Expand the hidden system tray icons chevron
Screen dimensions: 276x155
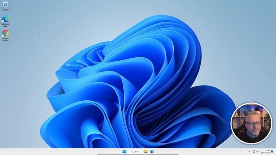coord(249,152)
